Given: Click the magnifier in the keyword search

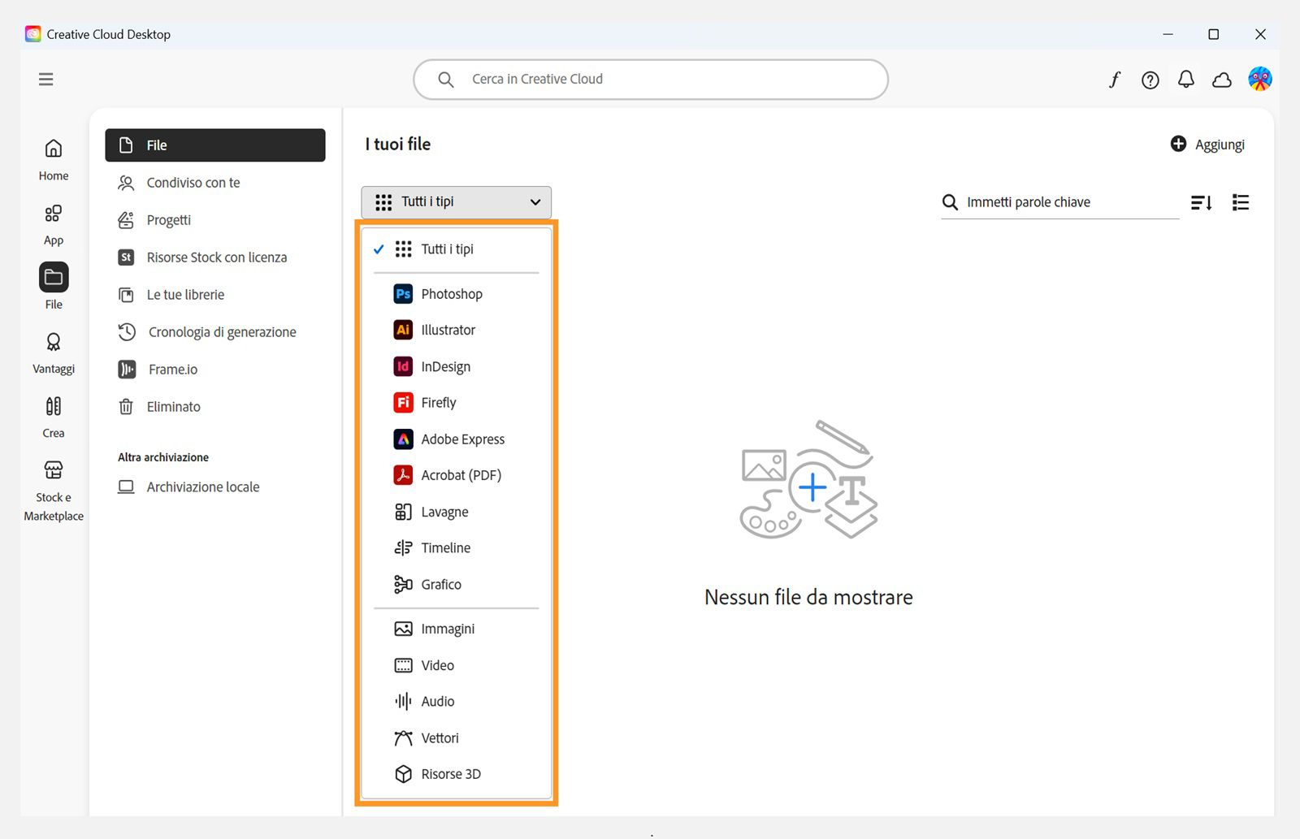Looking at the screenshot, I should point(950,202).
